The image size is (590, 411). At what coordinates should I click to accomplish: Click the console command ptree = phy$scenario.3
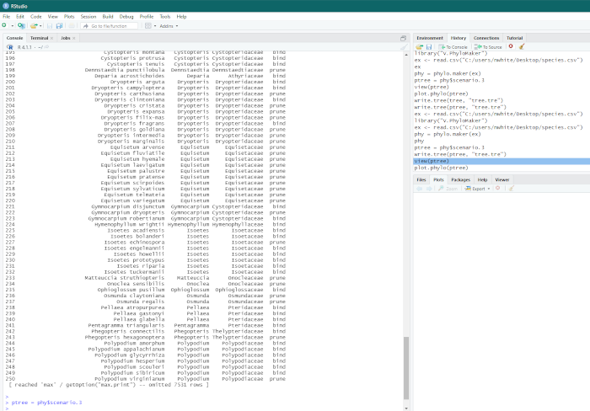46,403
